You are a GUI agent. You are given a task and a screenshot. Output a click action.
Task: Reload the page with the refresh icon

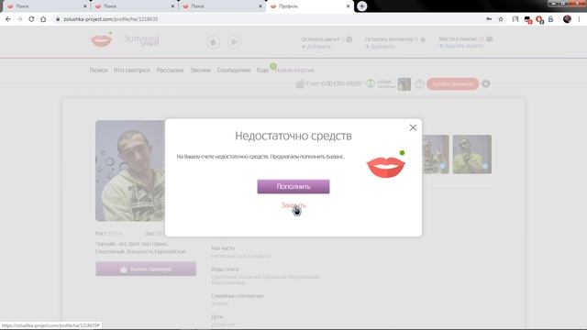coord(31,19)
